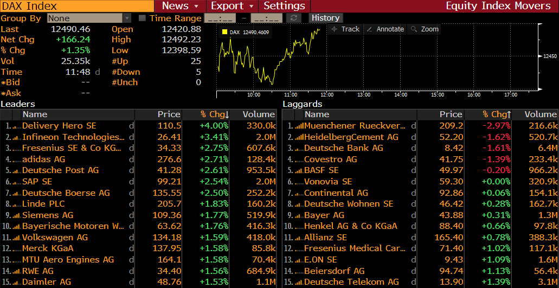Viewport: 559px width, 288px height.
Task: Click the Zoom magnifier icon
Action: (415, 29)
